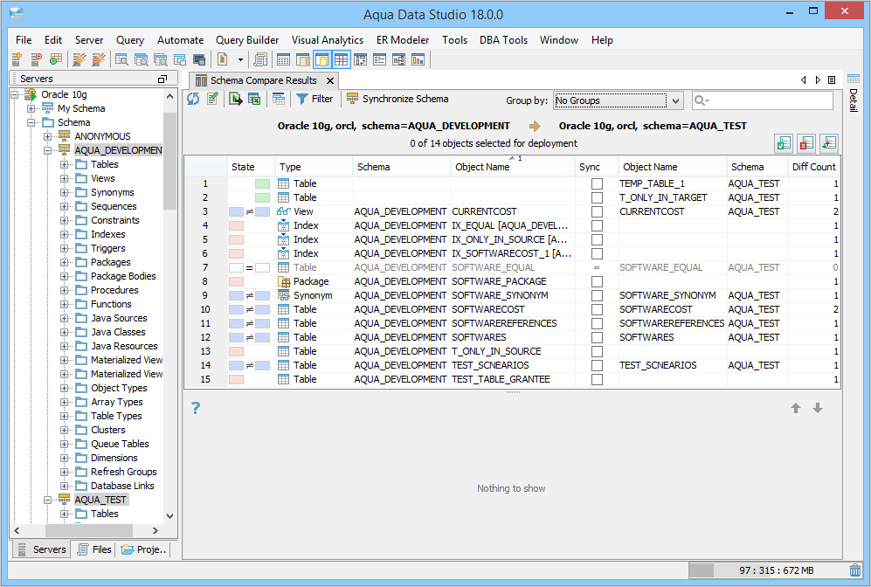Open the File menu
Screen dimensions: 871x587
24,40
